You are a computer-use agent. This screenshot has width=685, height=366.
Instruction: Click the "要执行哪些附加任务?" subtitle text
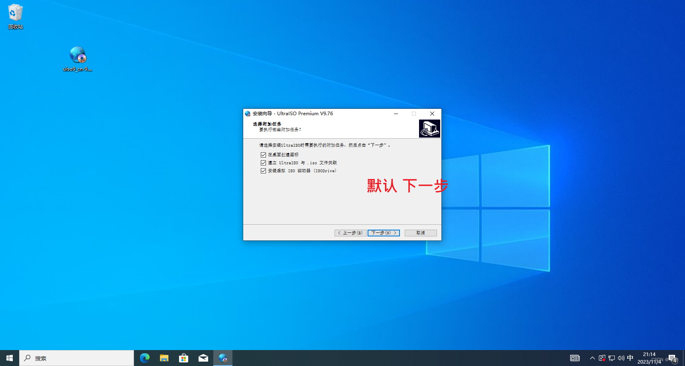click(280, 130)
